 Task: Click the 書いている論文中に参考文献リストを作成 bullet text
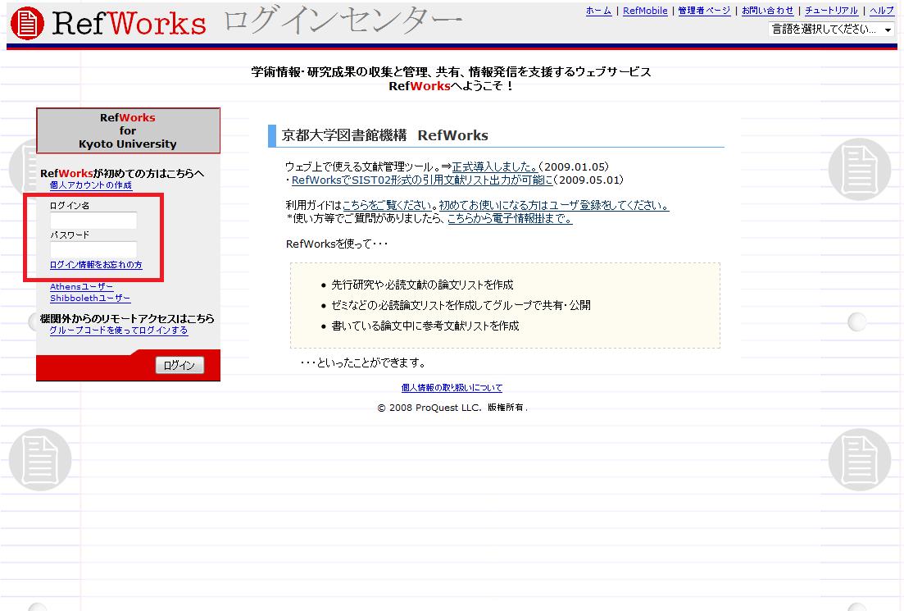click(425, 326)
